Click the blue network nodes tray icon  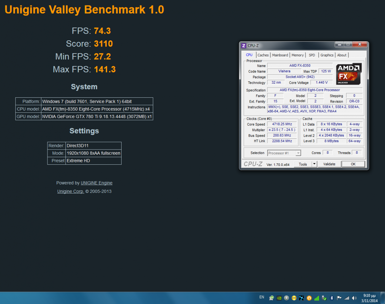pos(302,298)
